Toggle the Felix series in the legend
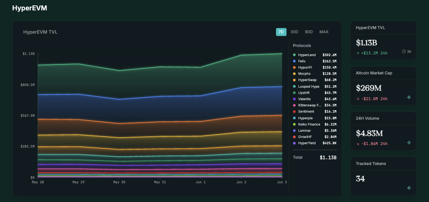Image resolution: width=429 pixels, height=202 pixels. 302,61
